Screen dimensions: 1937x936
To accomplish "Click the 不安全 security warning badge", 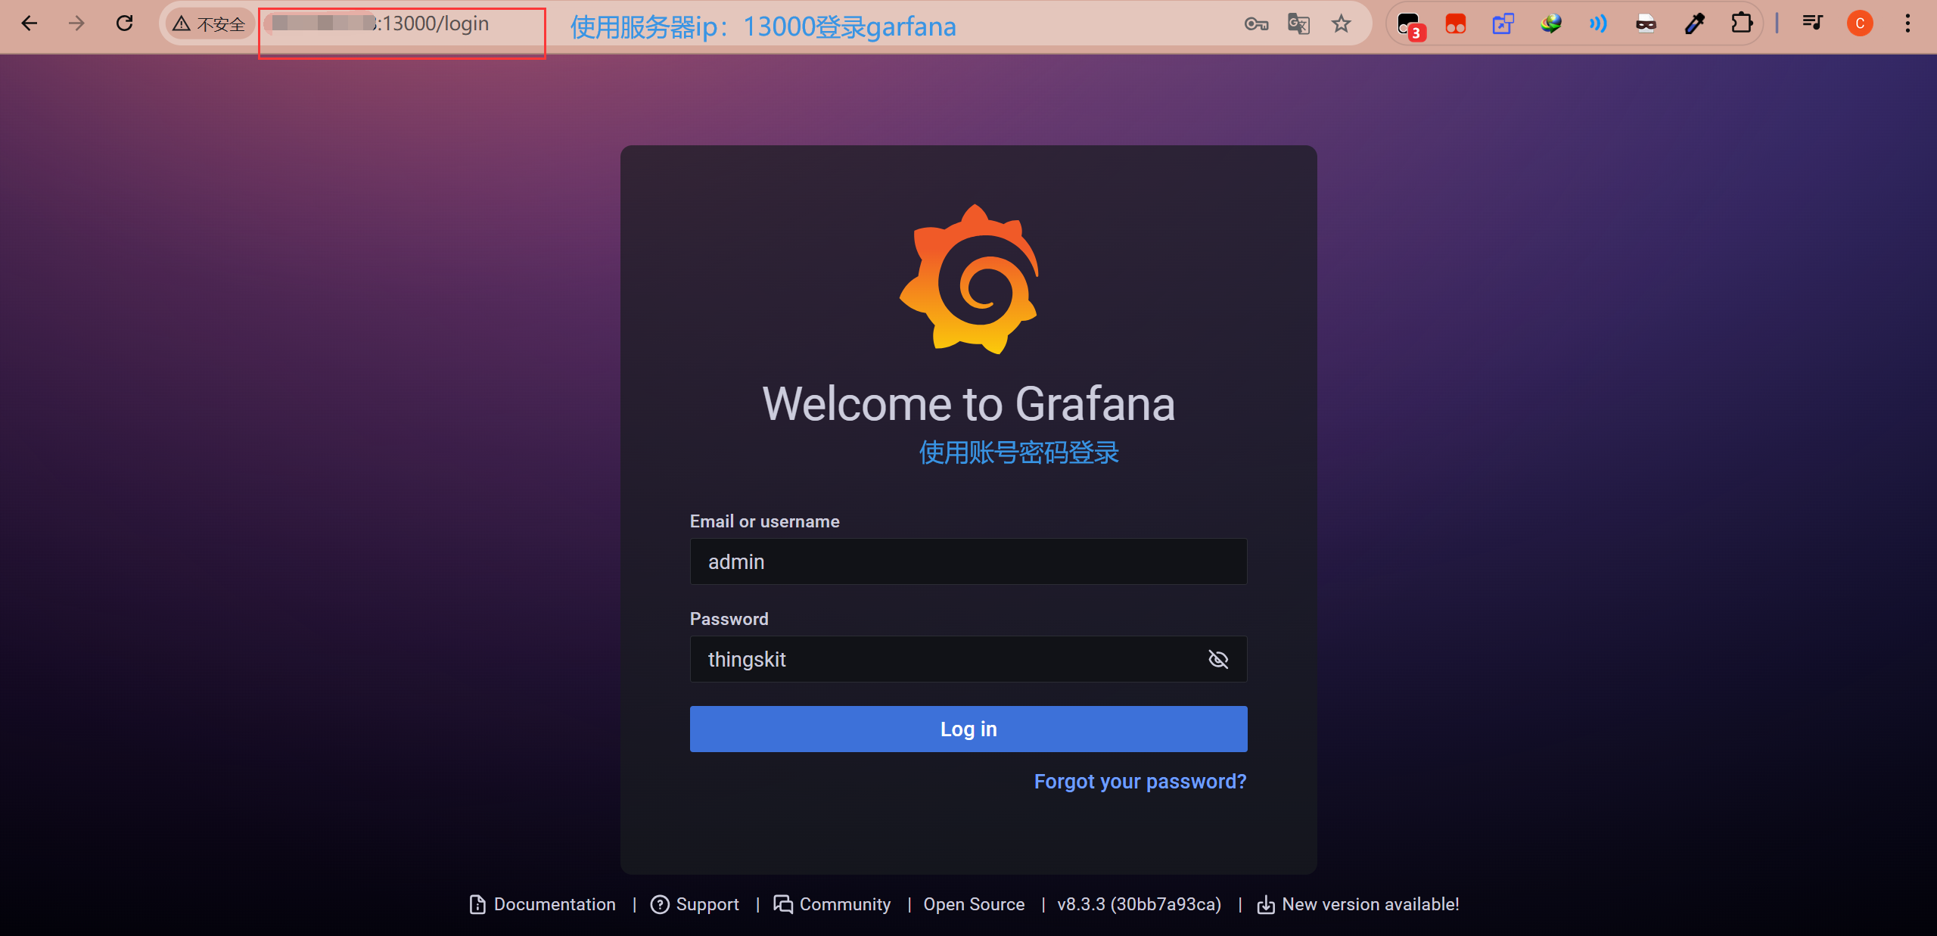I will [210, 24].
